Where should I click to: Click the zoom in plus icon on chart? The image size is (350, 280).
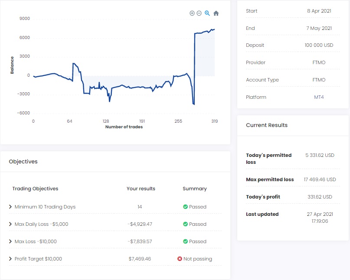pyautogui.click(x=192, y=13)
